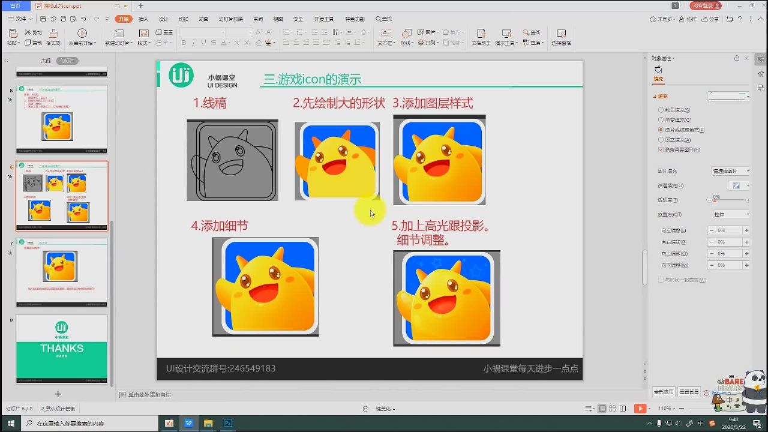Select slide 5 thumbnail
This screenshot has width=768, height=432.
pos(61,119)
